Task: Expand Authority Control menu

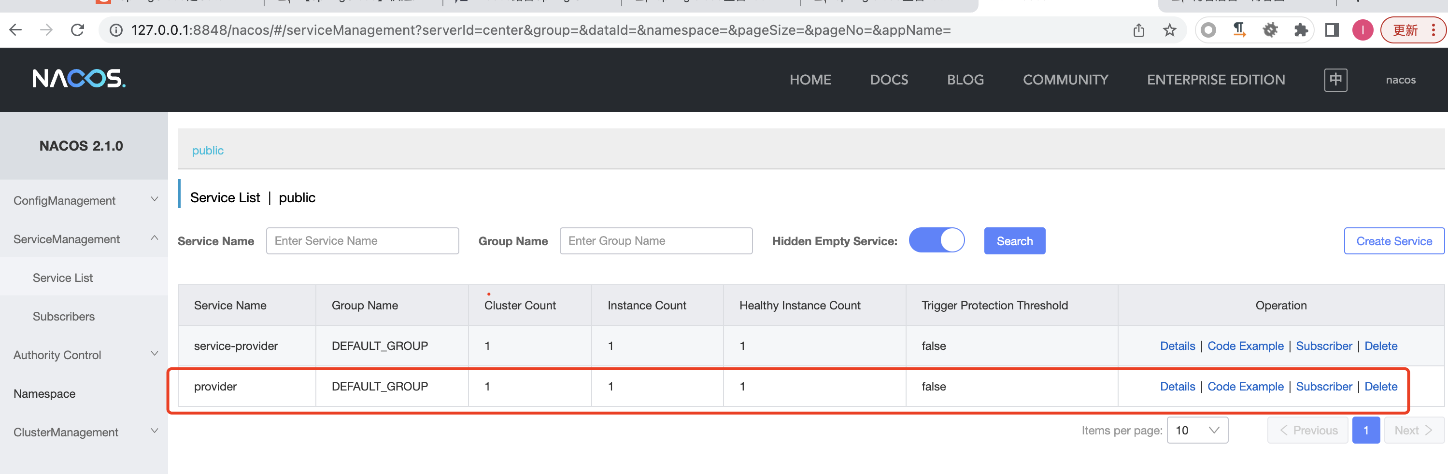Action: (x=84, y=355)
